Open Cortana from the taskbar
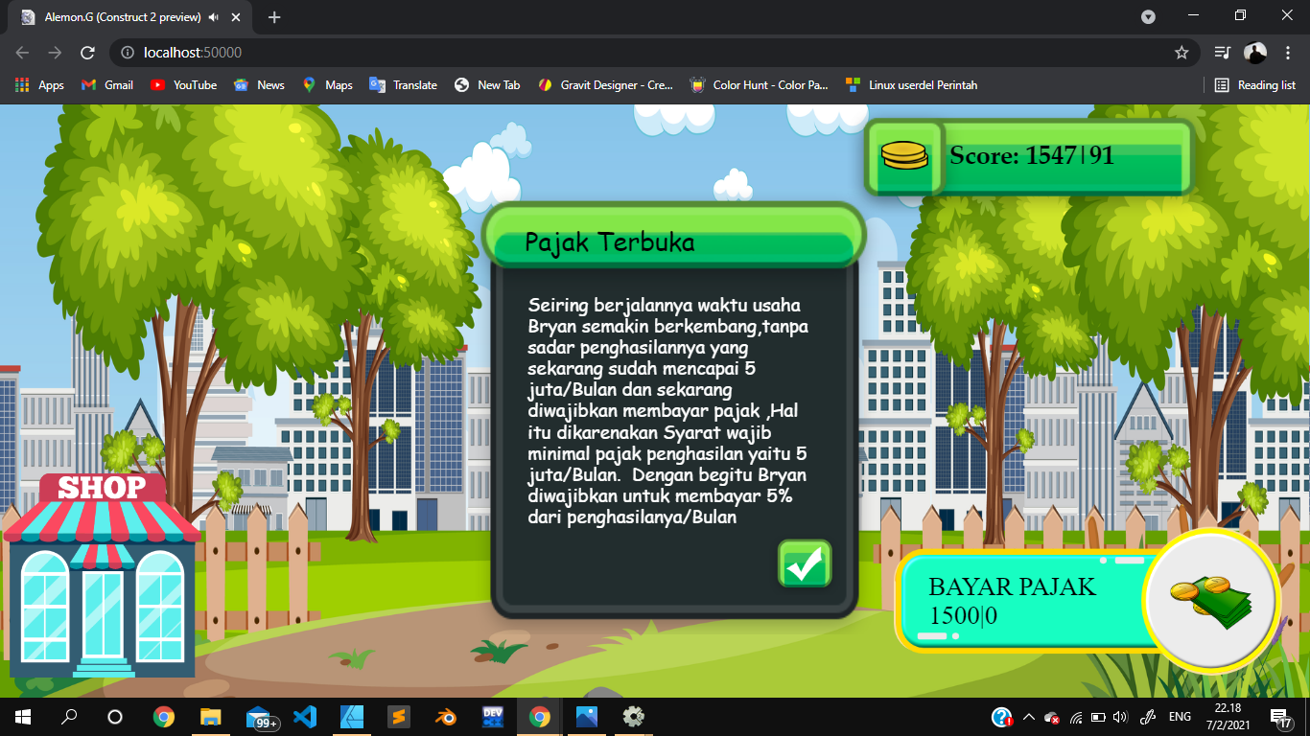1310x736 pixels. pos(115,717)
